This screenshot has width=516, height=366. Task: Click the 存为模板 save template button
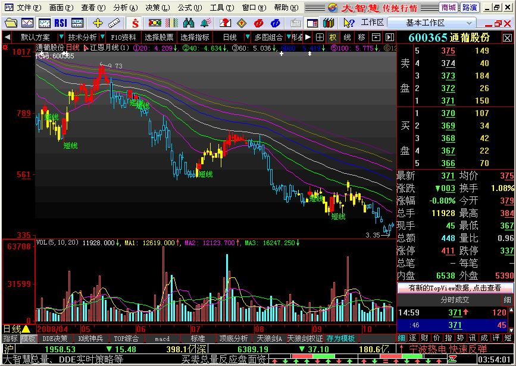click(x=340, y=339)
